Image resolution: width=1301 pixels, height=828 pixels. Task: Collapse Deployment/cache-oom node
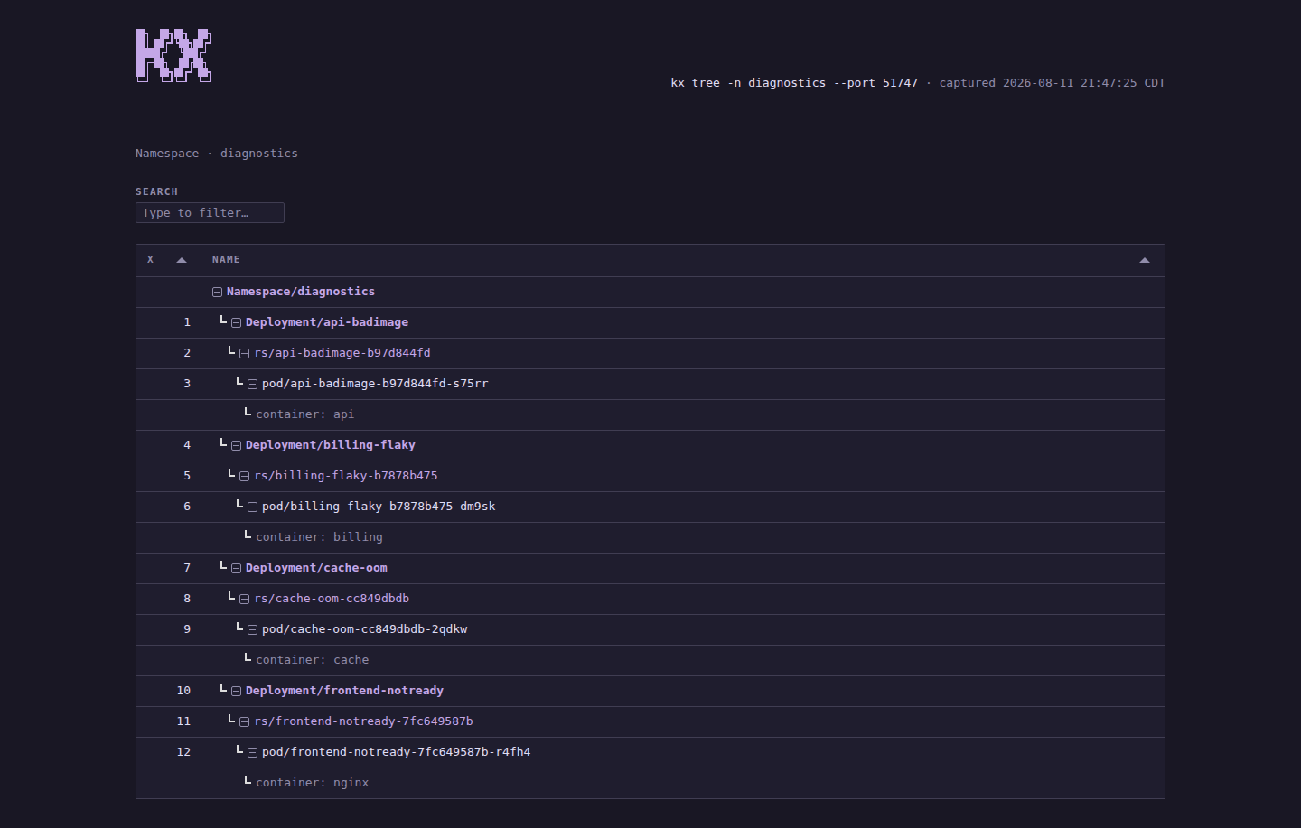236,568
